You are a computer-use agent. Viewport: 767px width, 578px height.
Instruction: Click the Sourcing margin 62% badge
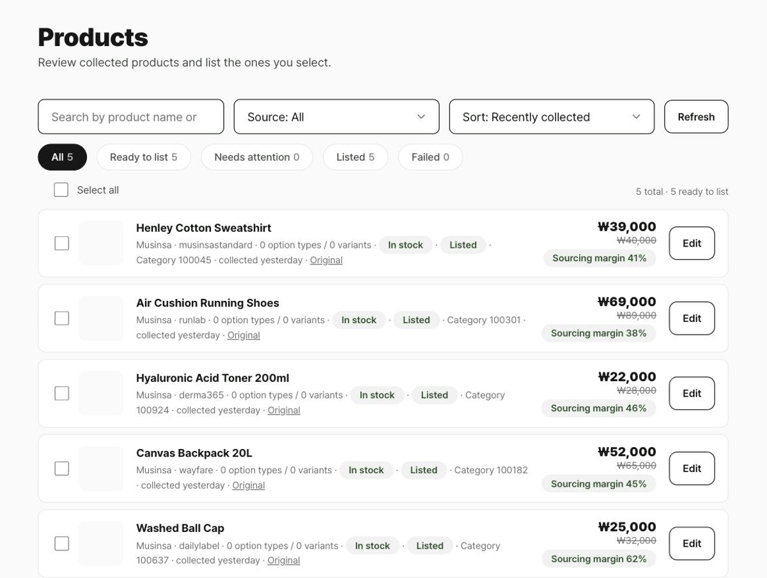(x=599, y=559)
